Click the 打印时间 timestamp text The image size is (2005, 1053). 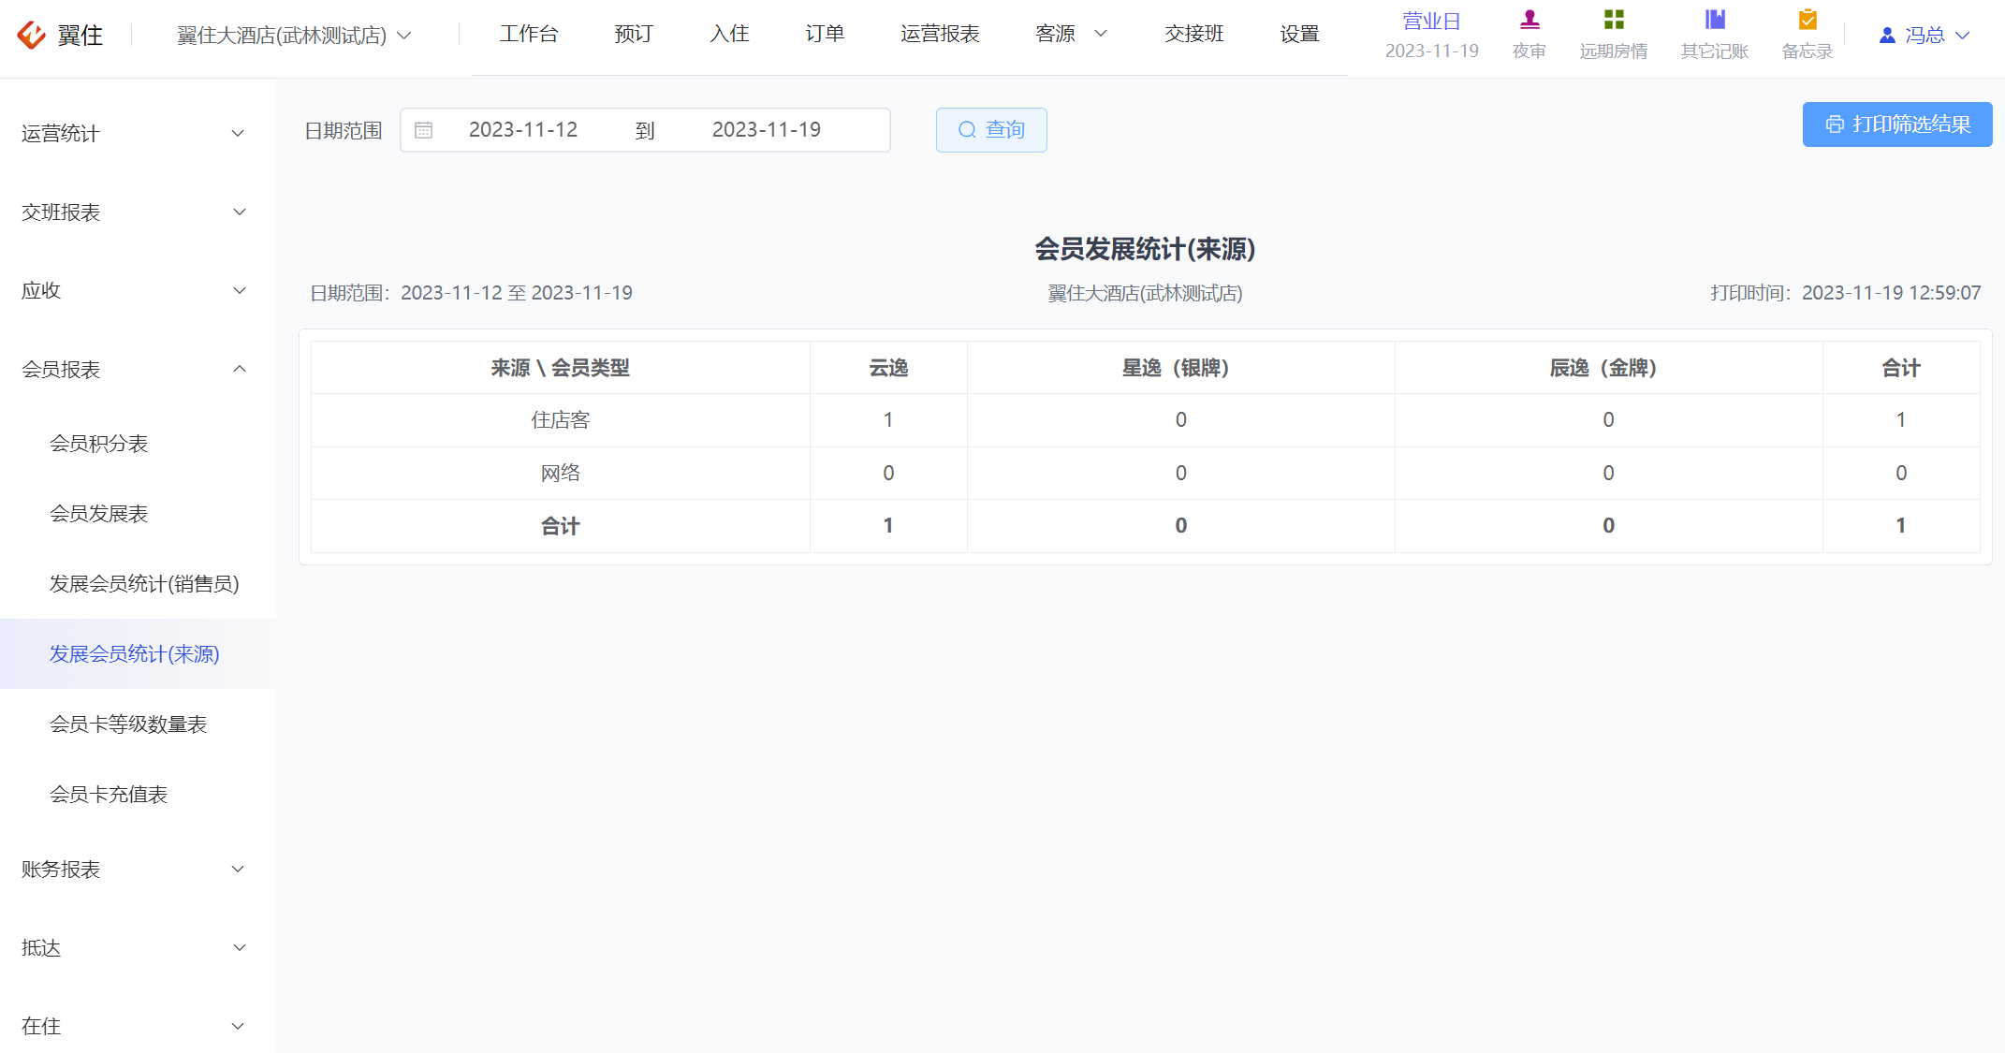[x=1846, y=293]
